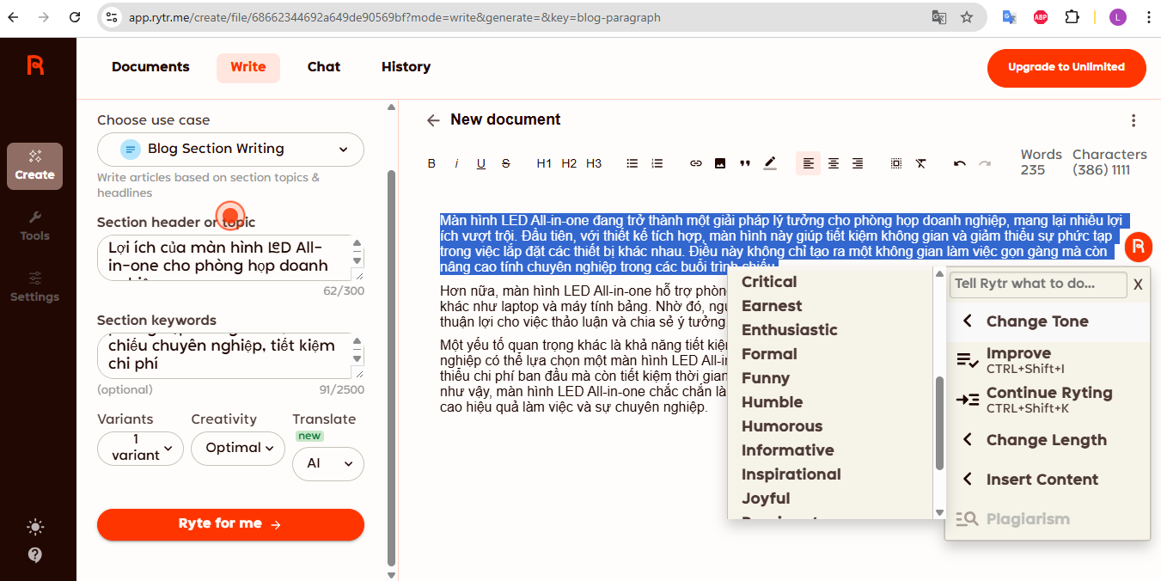Viewport: 1161px width, 581px height.
Task: Open the Creativity Optimal dropdown
Action: [x=238, y=449]
